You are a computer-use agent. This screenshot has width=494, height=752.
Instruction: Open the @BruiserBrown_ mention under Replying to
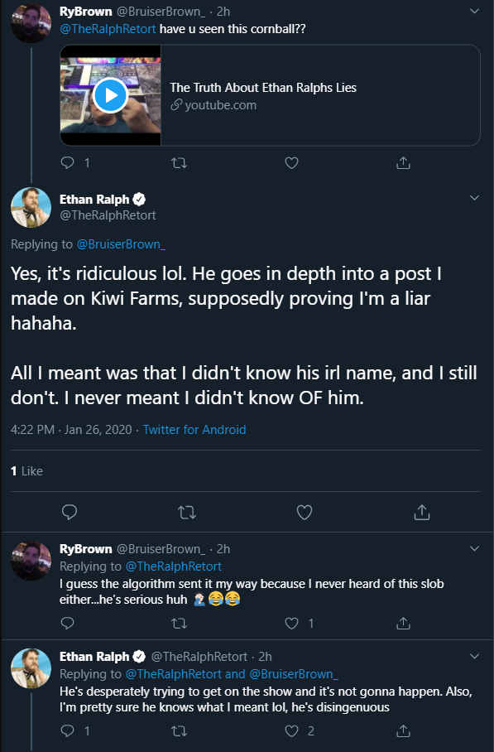(121, 244)
